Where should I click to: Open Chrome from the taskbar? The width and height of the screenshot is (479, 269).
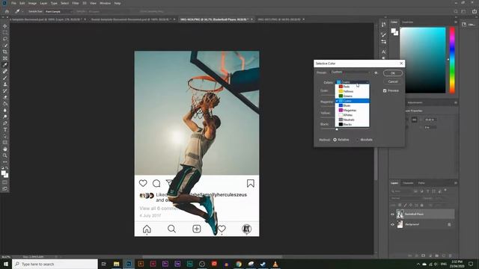click(x=239, y=264)
